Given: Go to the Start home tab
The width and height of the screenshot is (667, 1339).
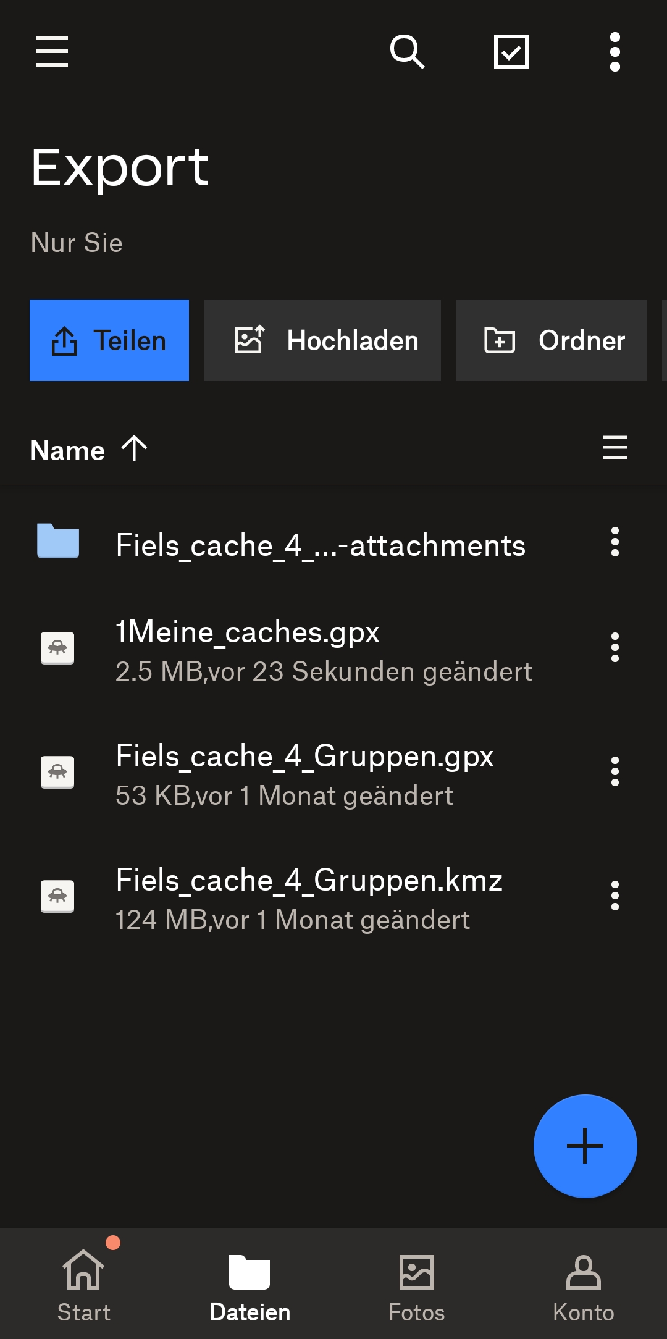Looking at the screenshot, I should 83,1283.
